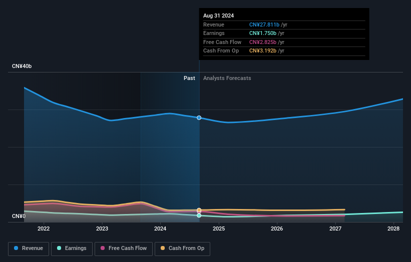
Task: Toggle the Earnings legend series
Action: (x=72, y=248)
